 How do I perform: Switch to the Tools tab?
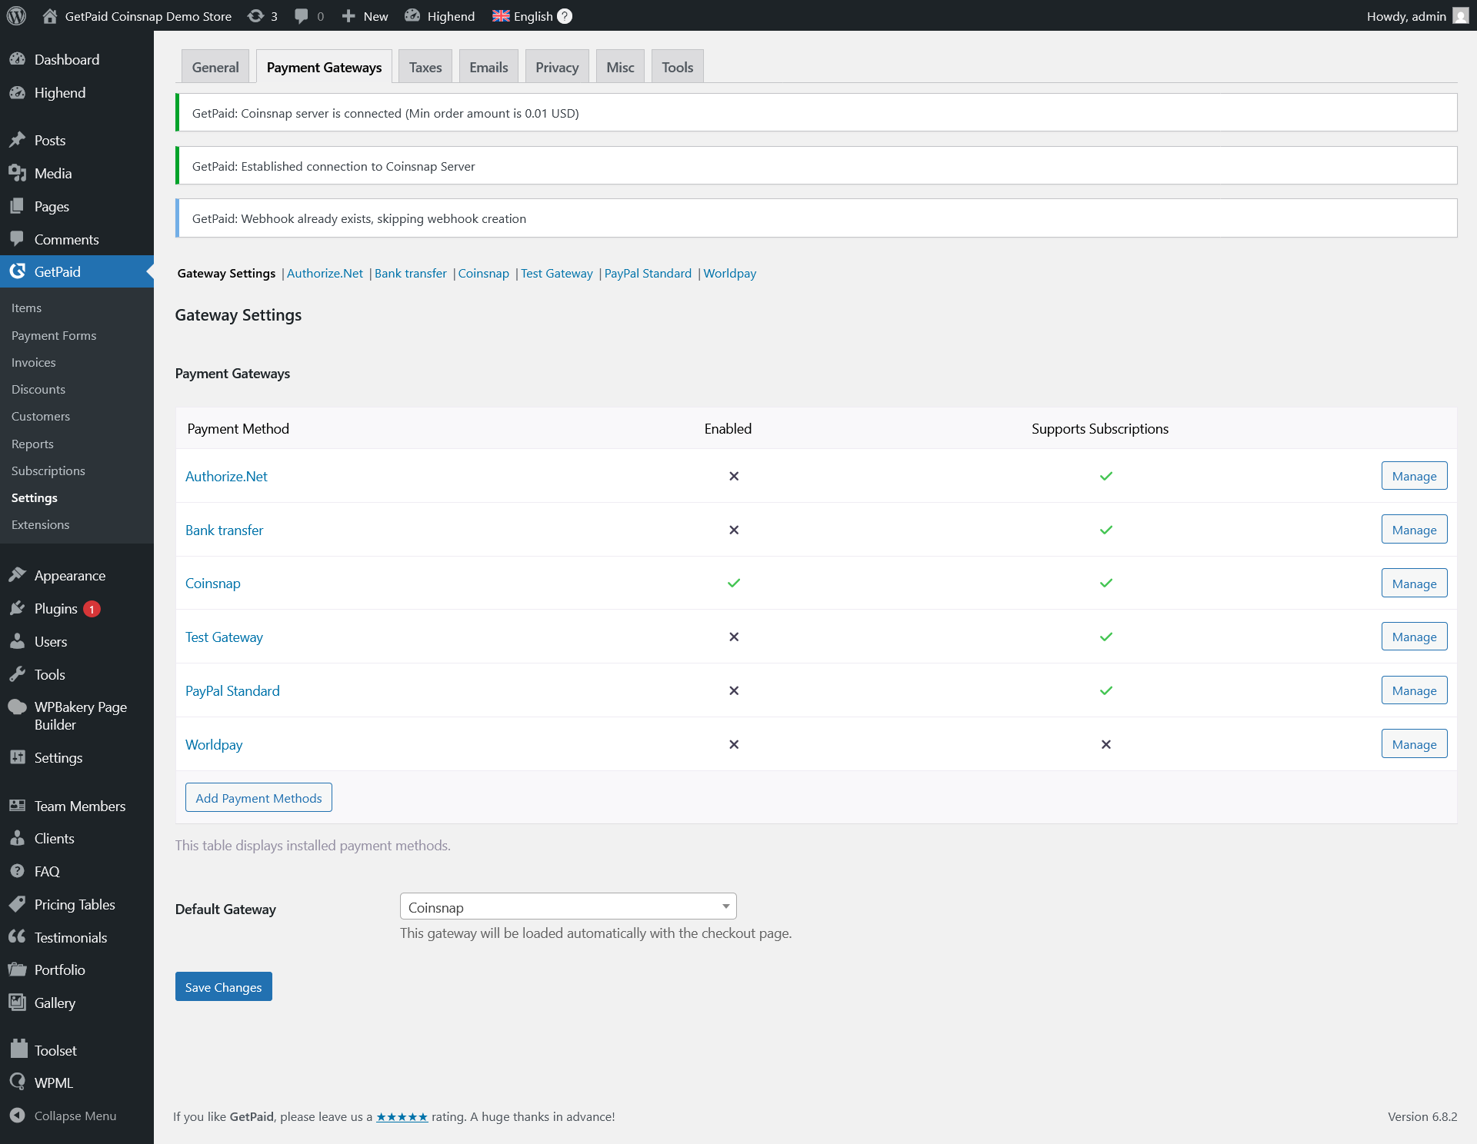point(677,67)
